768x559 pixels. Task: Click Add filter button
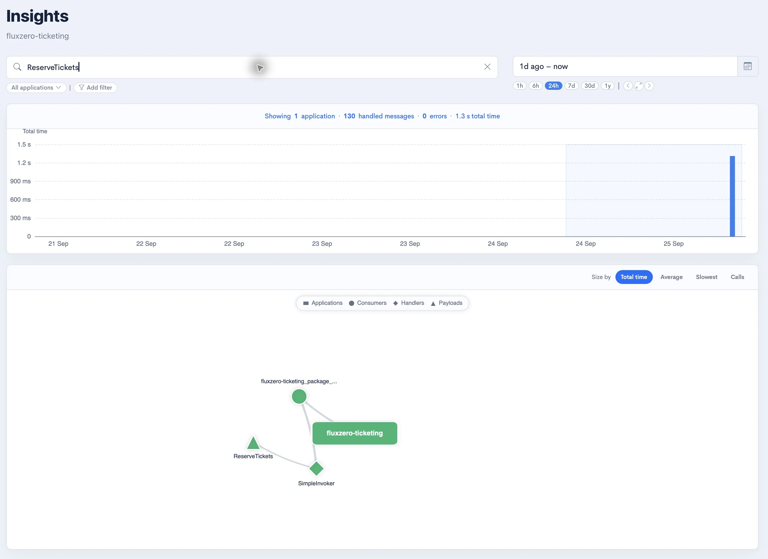(96, 88)
